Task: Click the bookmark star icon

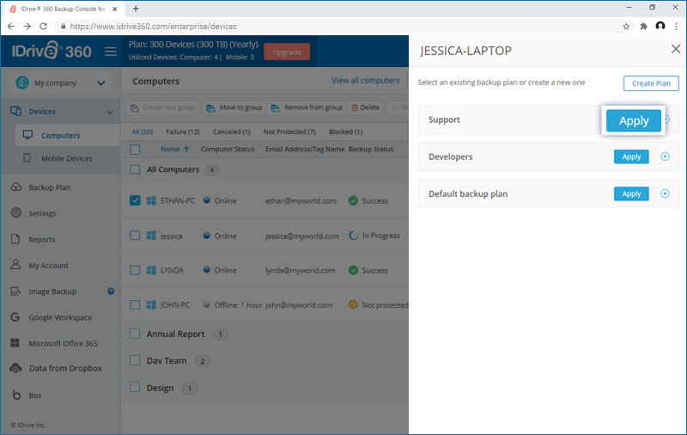Action: pyautogui.click(x=626, y=27)
